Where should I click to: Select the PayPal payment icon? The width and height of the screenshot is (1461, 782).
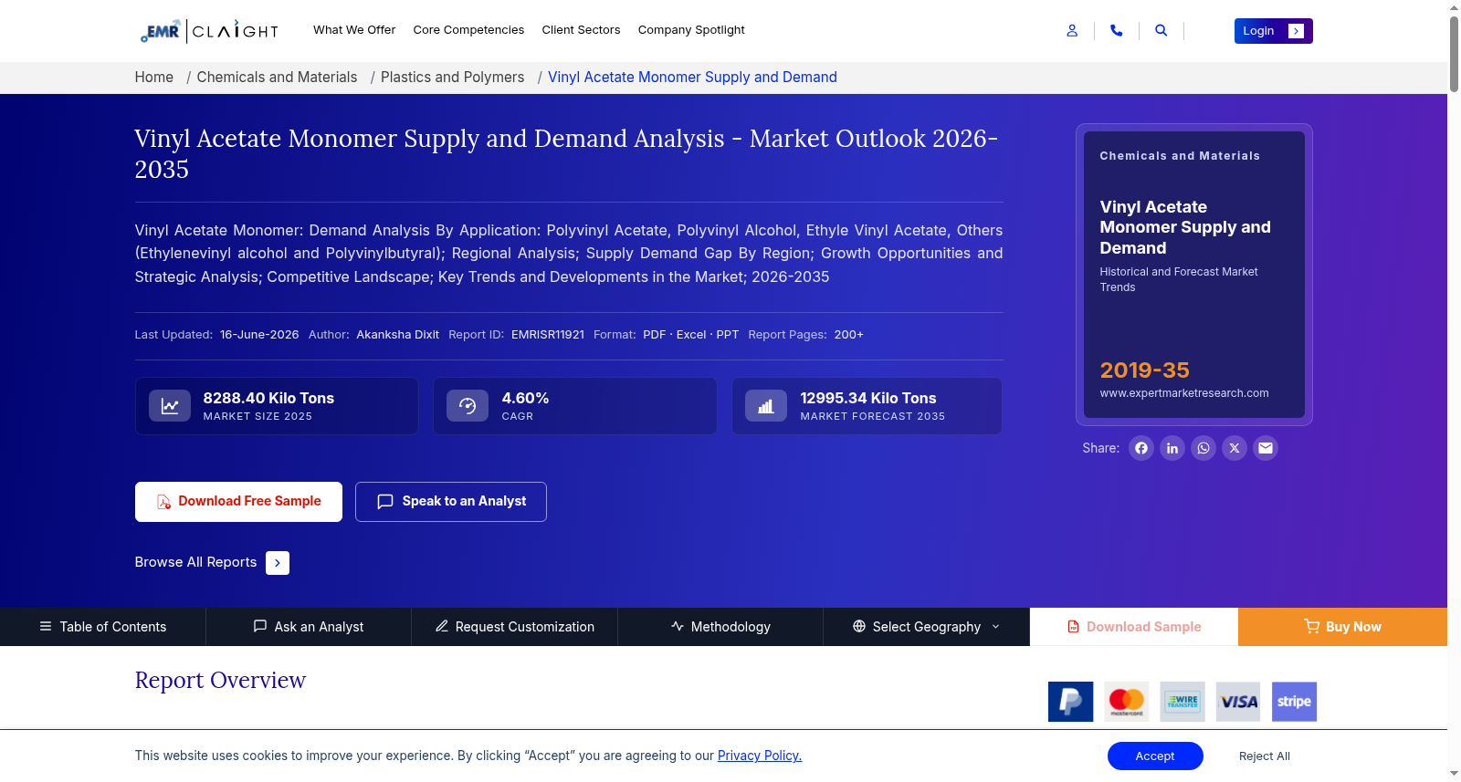click(1071, 702)
